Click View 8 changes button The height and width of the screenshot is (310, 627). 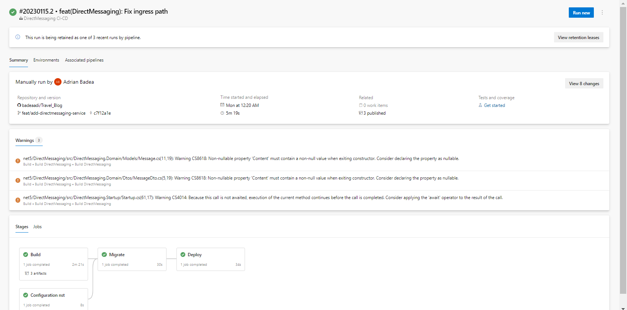click(584, 83)
